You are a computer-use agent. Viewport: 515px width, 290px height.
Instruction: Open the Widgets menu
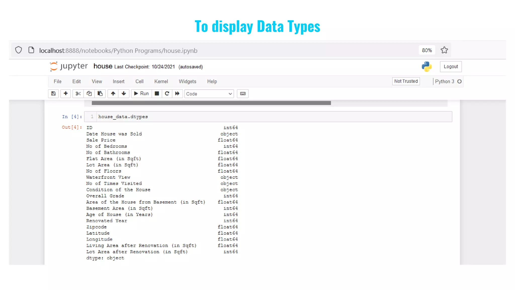[187, 82]
